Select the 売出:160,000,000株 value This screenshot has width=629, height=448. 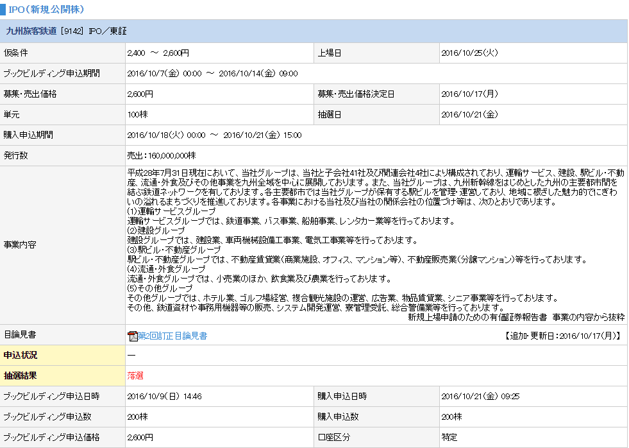(162, 155)
